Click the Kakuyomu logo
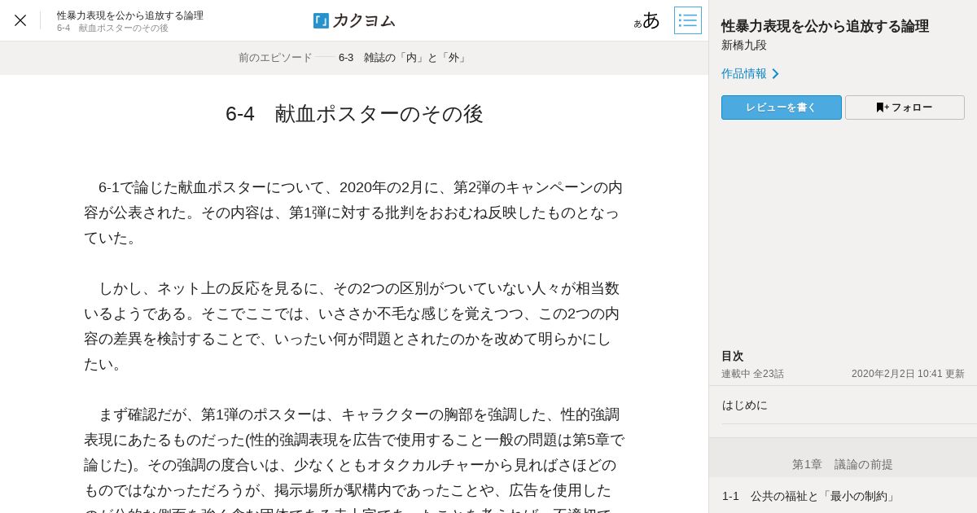 pos(354,20)
